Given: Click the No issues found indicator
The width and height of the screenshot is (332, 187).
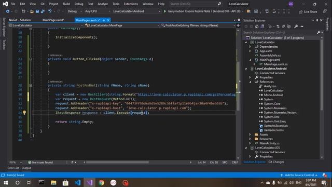Looking at the screenshot, I should 40,163.
